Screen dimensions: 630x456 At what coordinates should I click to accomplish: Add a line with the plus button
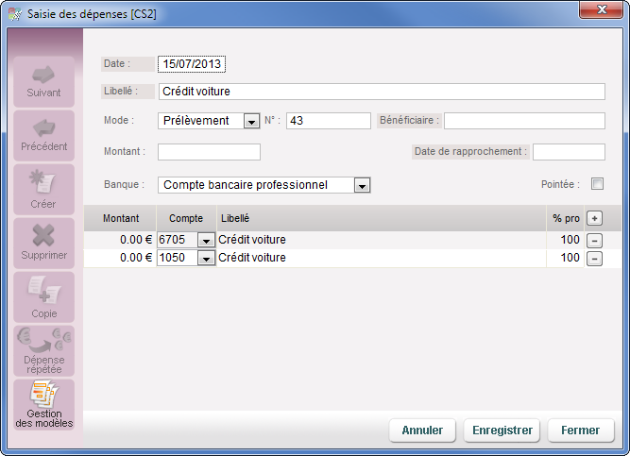click(594, 218)
